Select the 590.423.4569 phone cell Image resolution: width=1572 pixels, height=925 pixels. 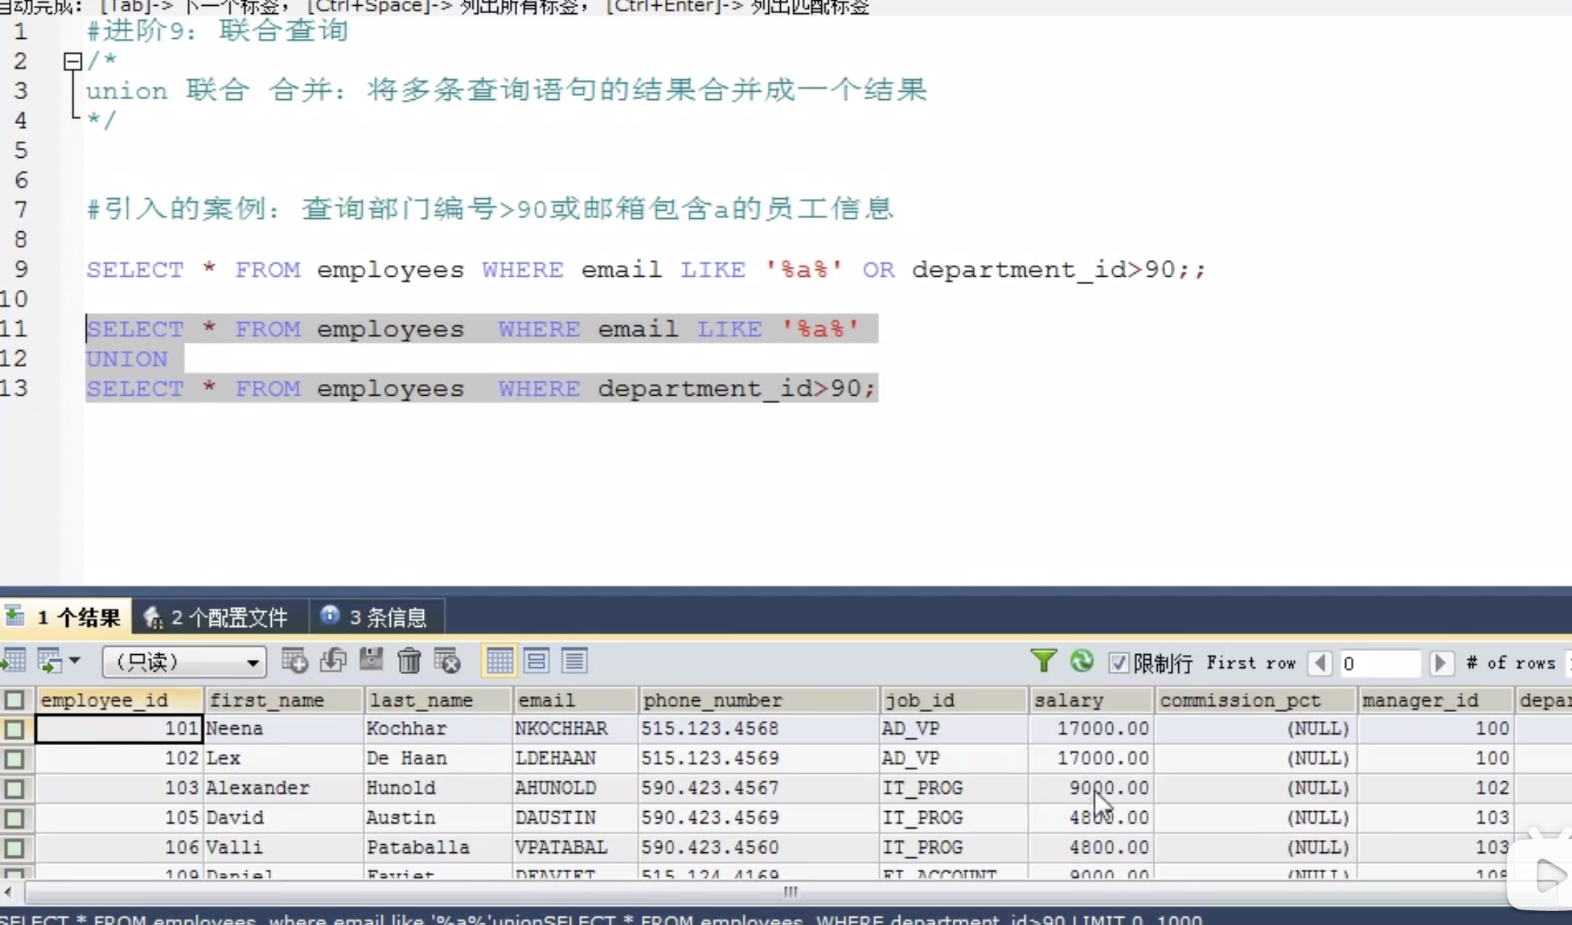click(760, 818)
